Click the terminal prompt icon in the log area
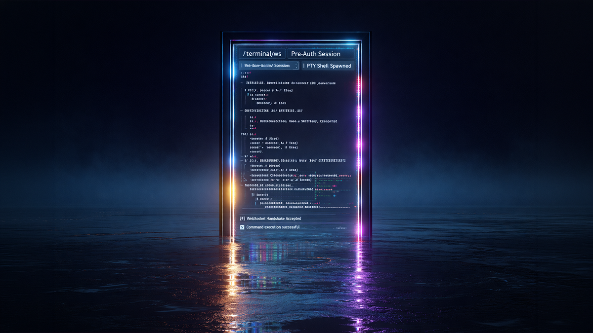The width and height of the screenshot is (593, 333). (x=241, y=74)
